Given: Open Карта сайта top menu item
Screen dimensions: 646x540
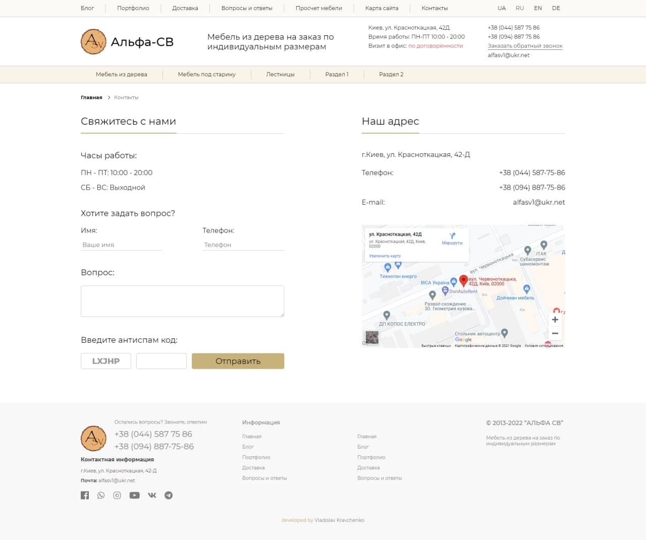Looking at the screenshot, I should pos(382,8).
